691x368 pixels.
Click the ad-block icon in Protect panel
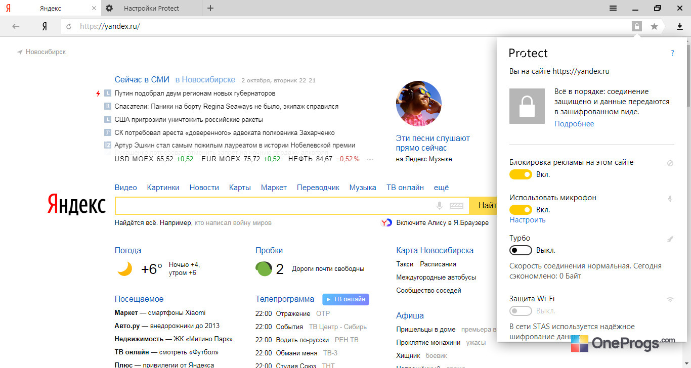pos(670,163)
